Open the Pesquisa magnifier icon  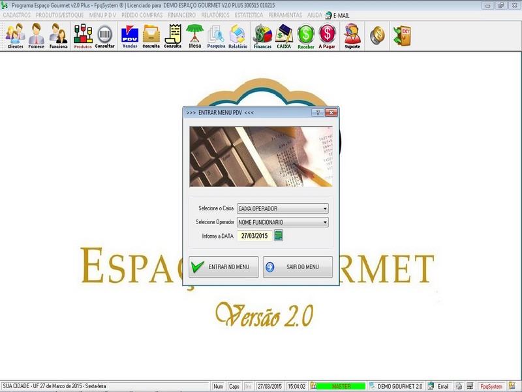[x=216, y=36]
